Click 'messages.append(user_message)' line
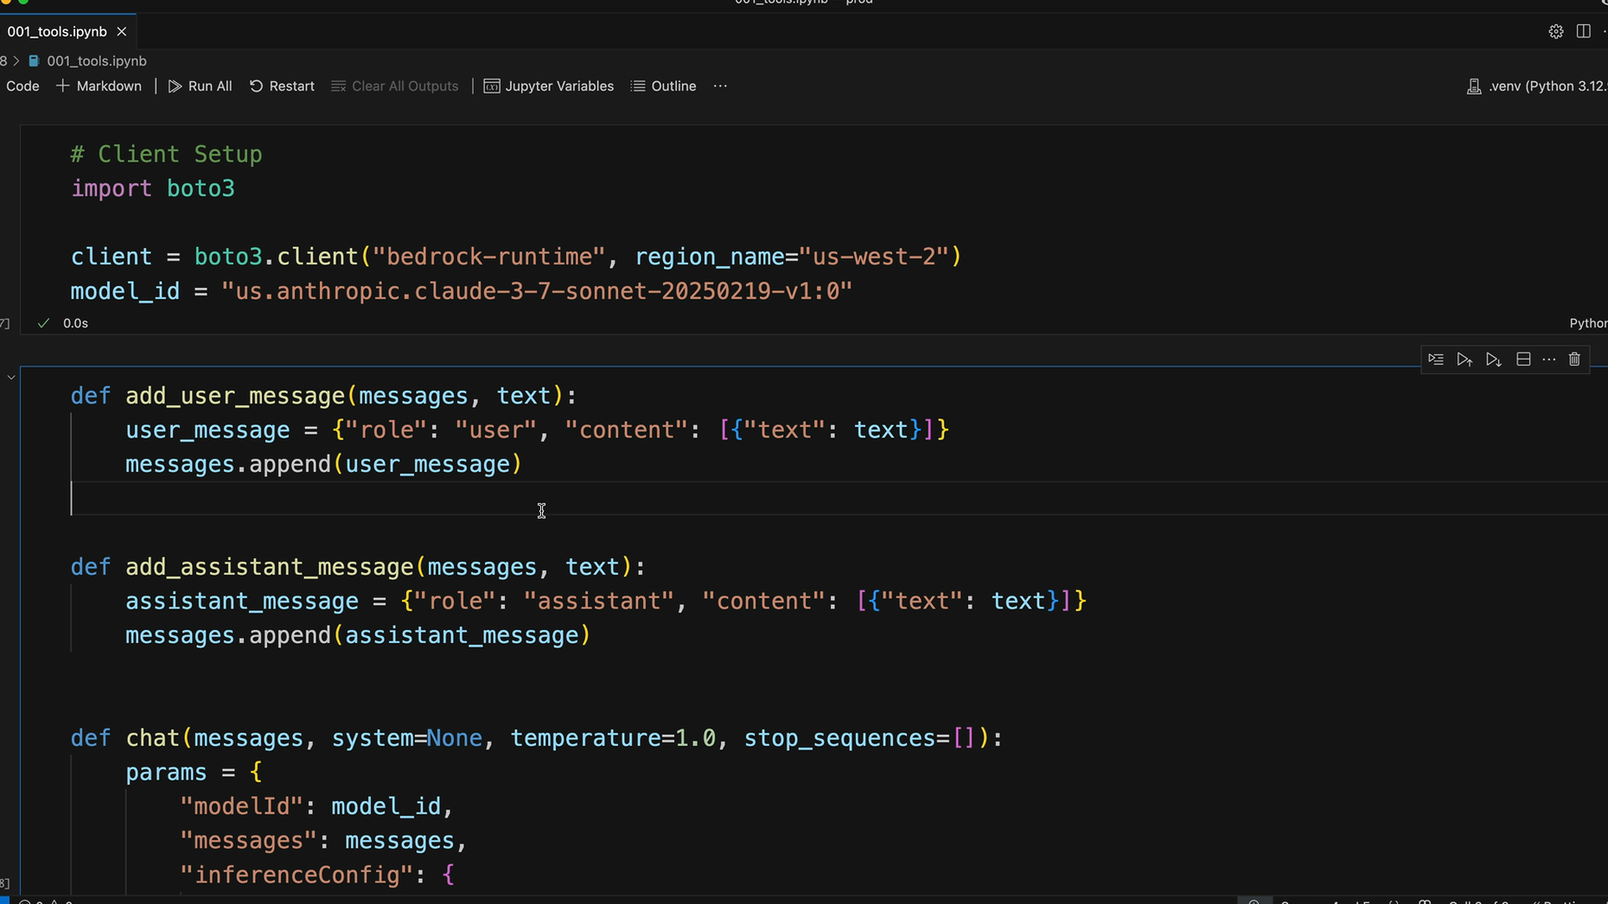The height and width of the screenshot is (904, 1608). 323,465
